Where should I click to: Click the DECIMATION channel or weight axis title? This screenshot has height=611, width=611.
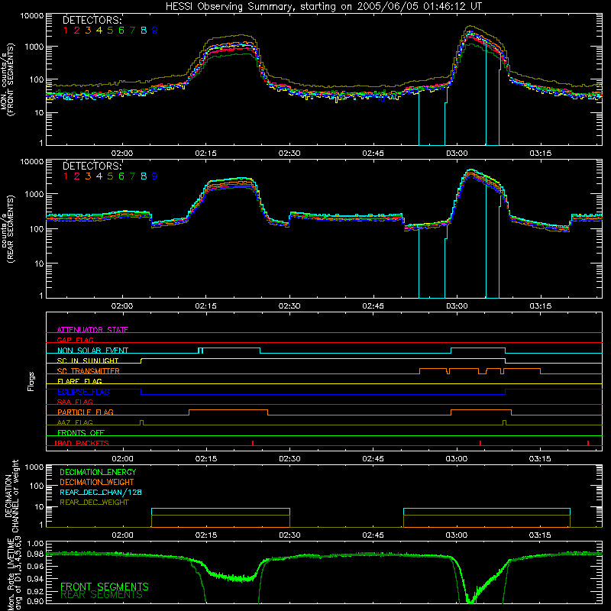click(x=11, y=496)
